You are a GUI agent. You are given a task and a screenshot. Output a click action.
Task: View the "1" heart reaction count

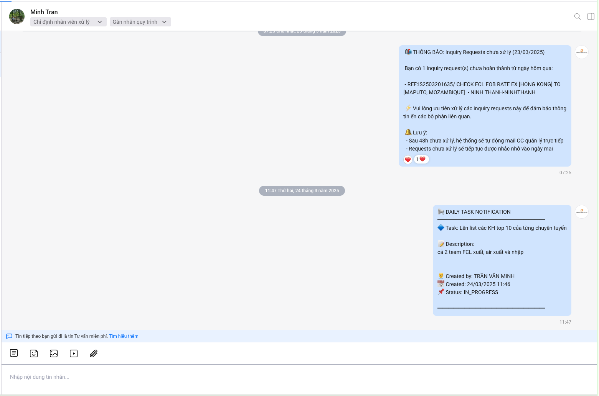[x=421, y=159]
